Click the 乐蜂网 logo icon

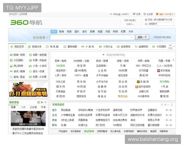point(138,82)
